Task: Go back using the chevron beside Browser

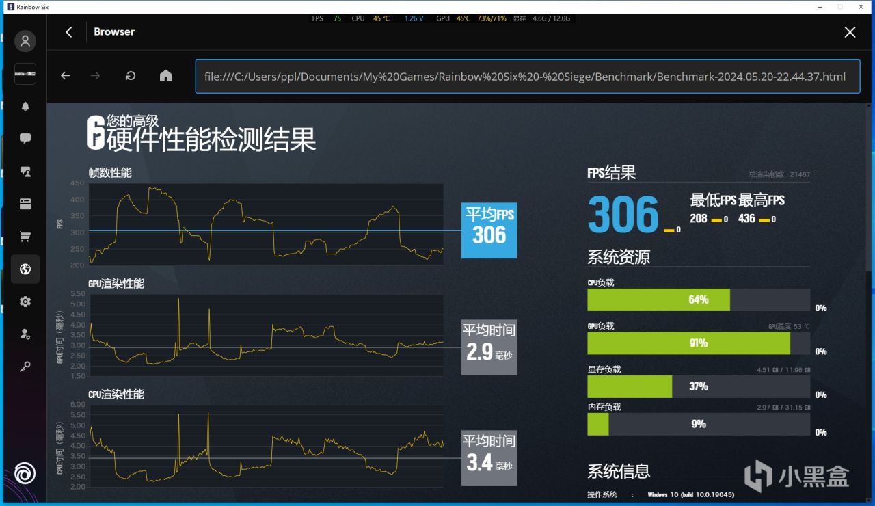Action: 68,32
